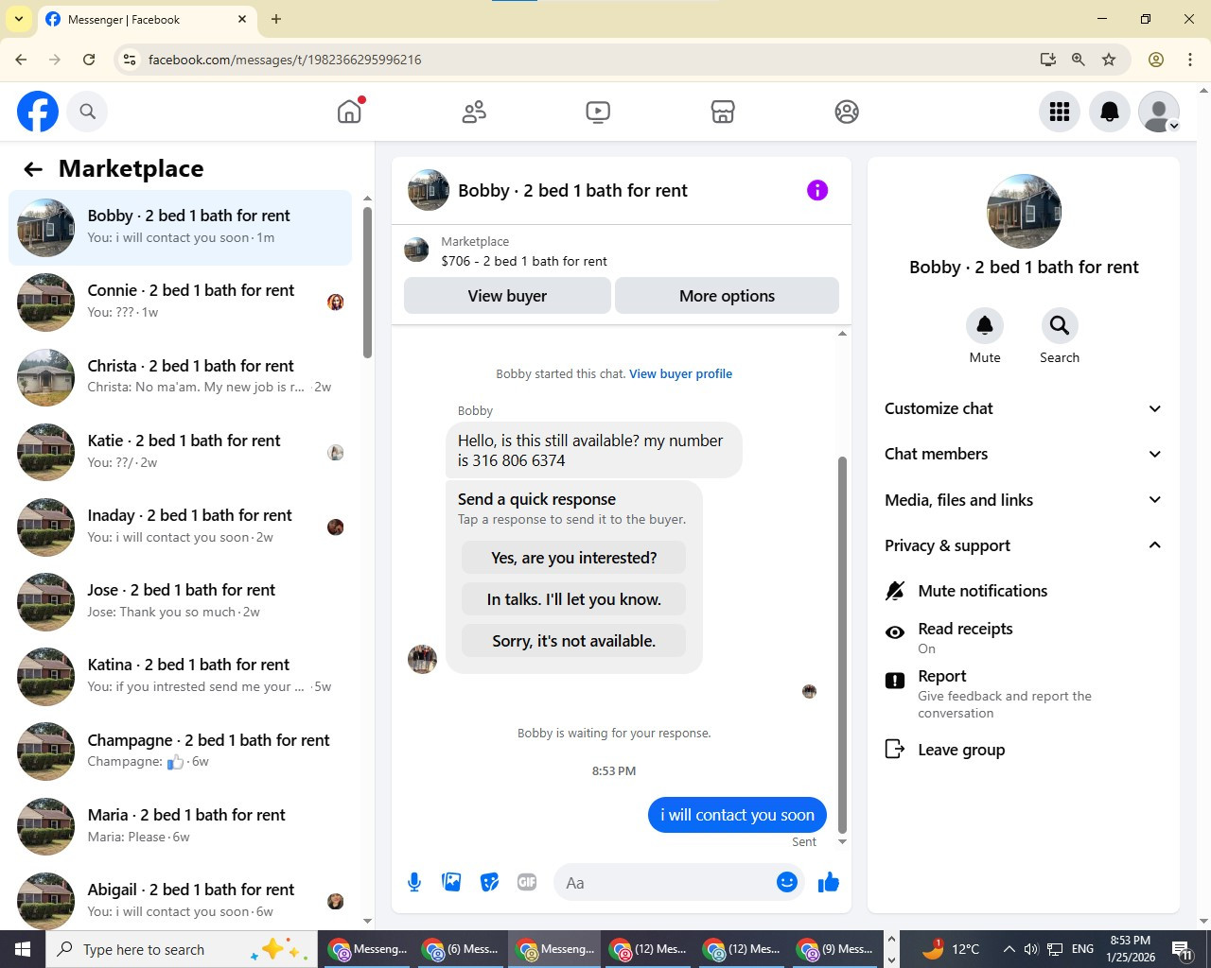Send quick reply "In talks. I'll let you know."

coord(573,599)
